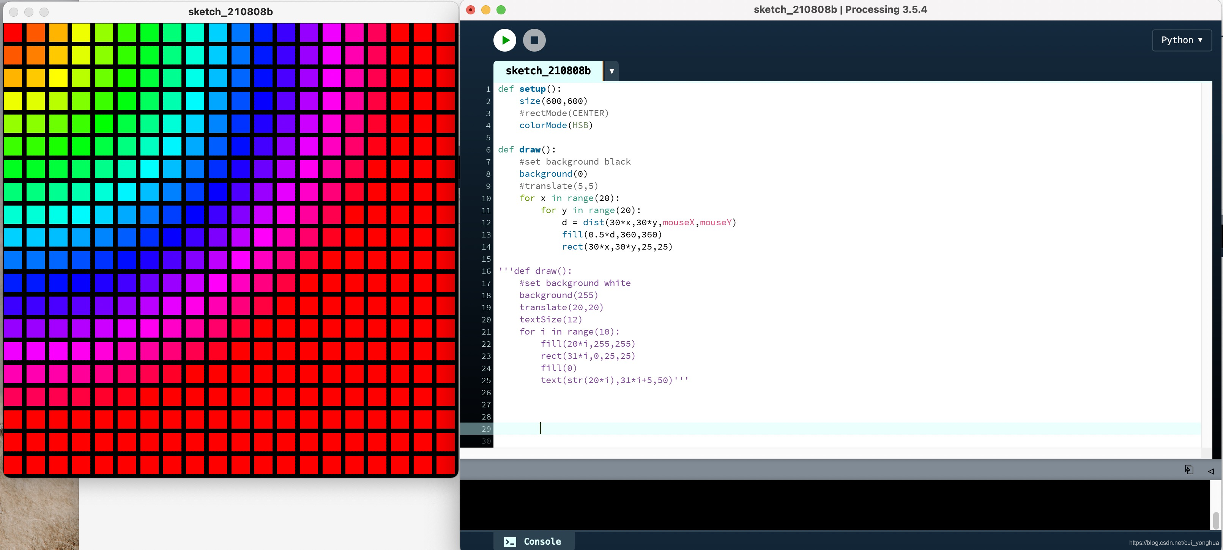Image resolution: width=1223 pixels, height=550 pixels.
Task: Click the copy-to-clipboard icon above the console
Action: point(1189,469)
